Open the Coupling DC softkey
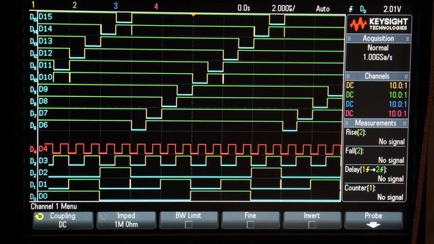Screen dimensions: 434x244 point(63,220)
